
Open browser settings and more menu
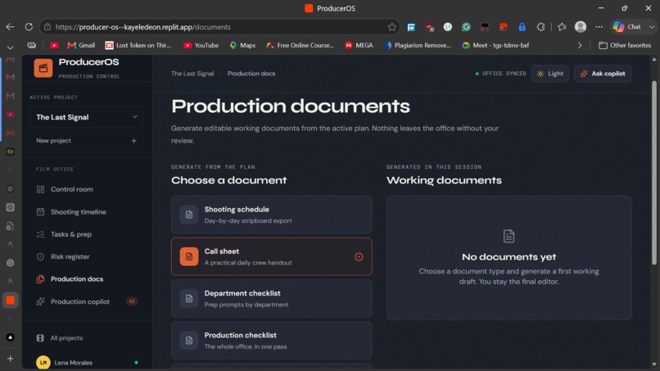(x=599, y=27)
